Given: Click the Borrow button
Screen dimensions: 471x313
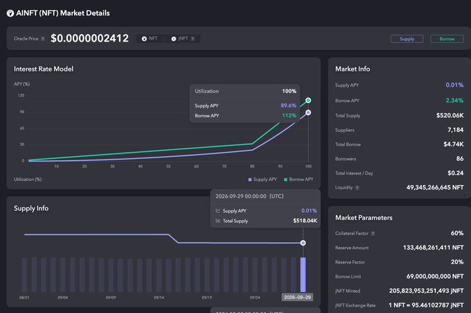Looking at the screenshot, I should point(447,39).
